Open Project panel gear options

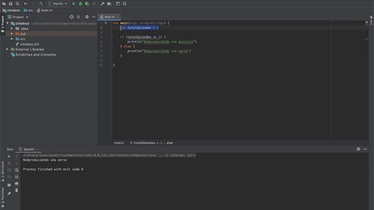coord(87,17)
